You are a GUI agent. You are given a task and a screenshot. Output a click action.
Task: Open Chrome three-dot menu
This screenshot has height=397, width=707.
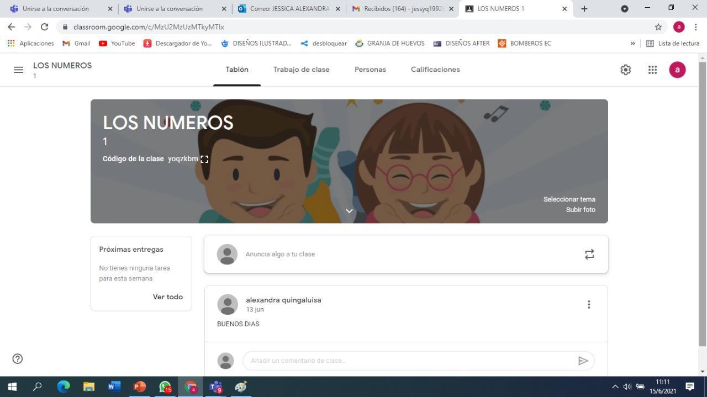tap(695, 27)
